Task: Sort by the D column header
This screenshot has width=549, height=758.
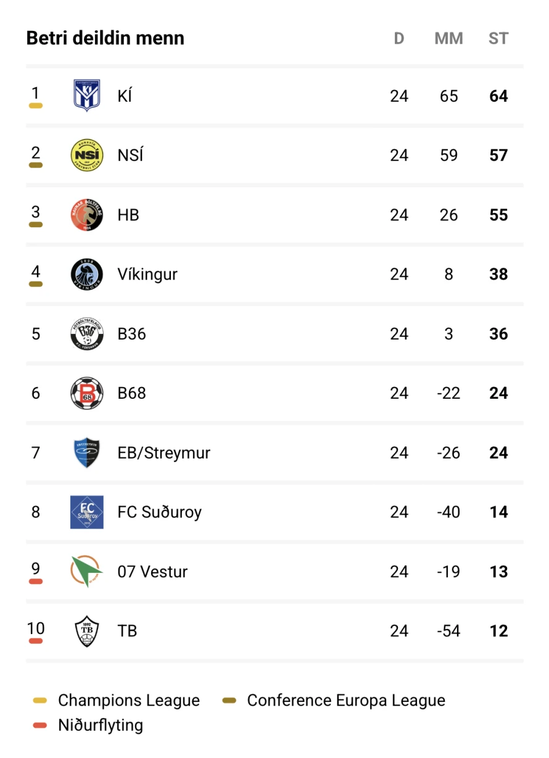Action: click(x=399, y=38)
